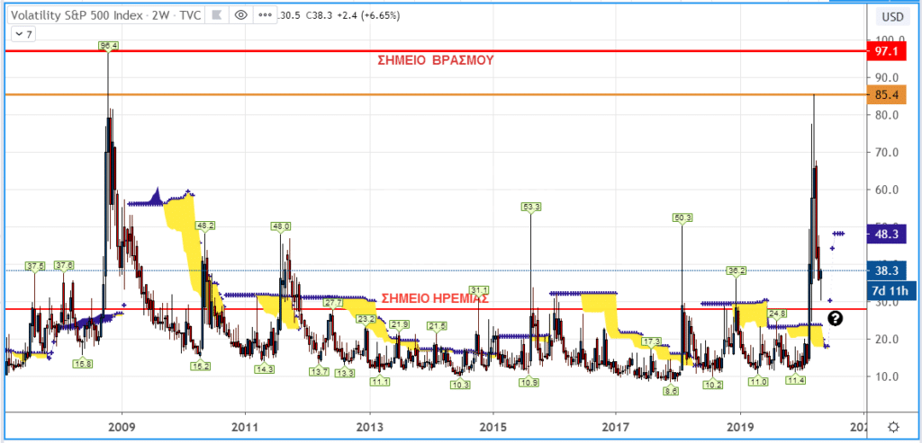Click the 96.4 pivot high label
922x443 pixels.
108,45
